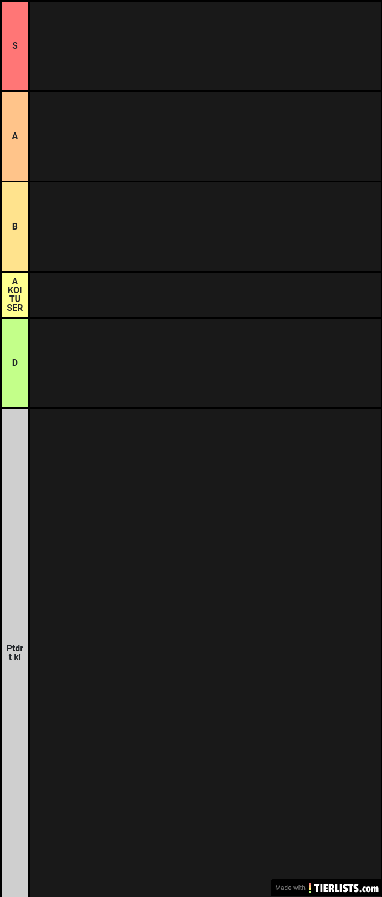The height and width of the screenshot is (897, 382).
Task: Click the empty S tier row
Action: 205,46
